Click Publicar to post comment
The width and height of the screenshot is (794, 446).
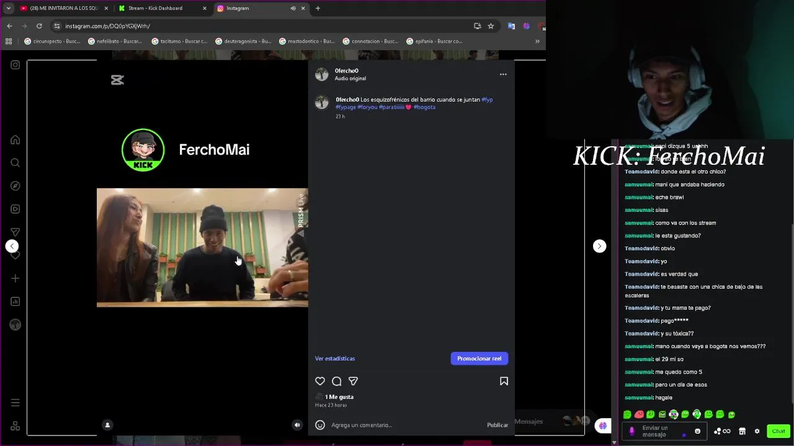click(497, 425)
